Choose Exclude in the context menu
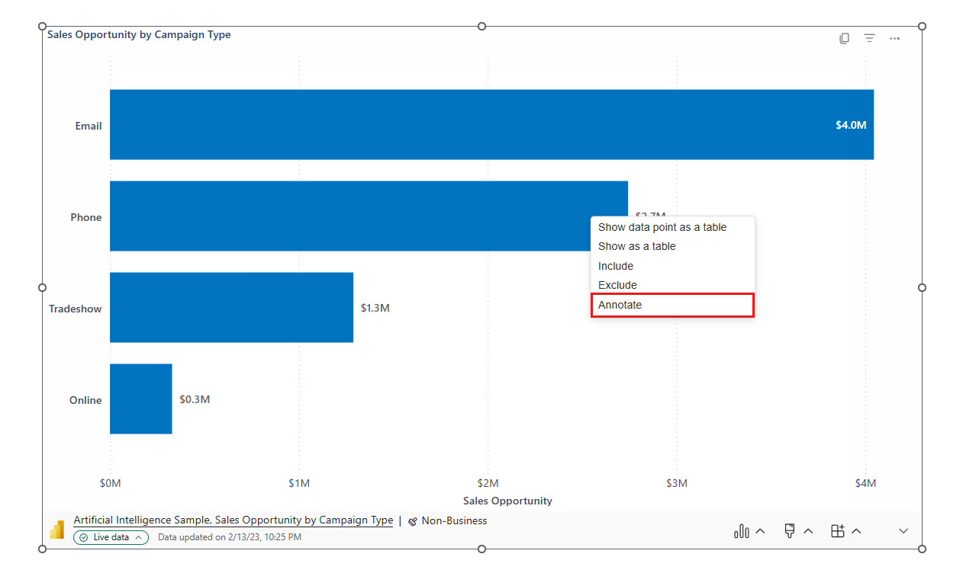Viewport: 963px width, 573px height. (x=617, y=285)
